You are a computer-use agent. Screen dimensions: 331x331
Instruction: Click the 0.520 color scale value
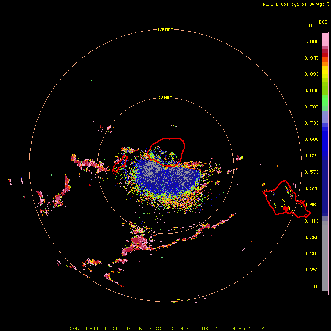click(312, 189)
